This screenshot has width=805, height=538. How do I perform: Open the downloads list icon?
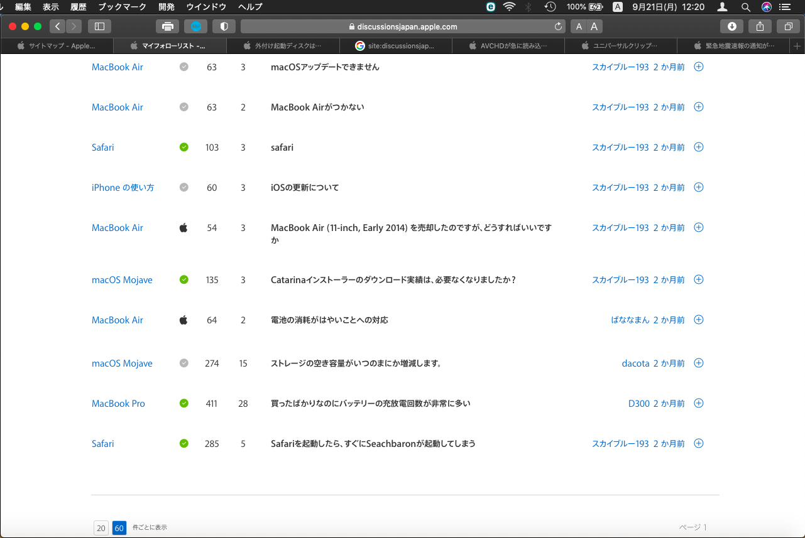(x=731, y=26)
